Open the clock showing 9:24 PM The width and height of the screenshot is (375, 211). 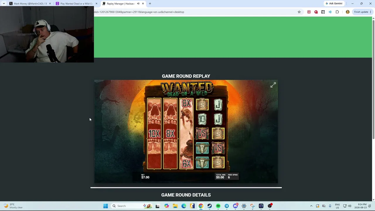coord(360,206)
